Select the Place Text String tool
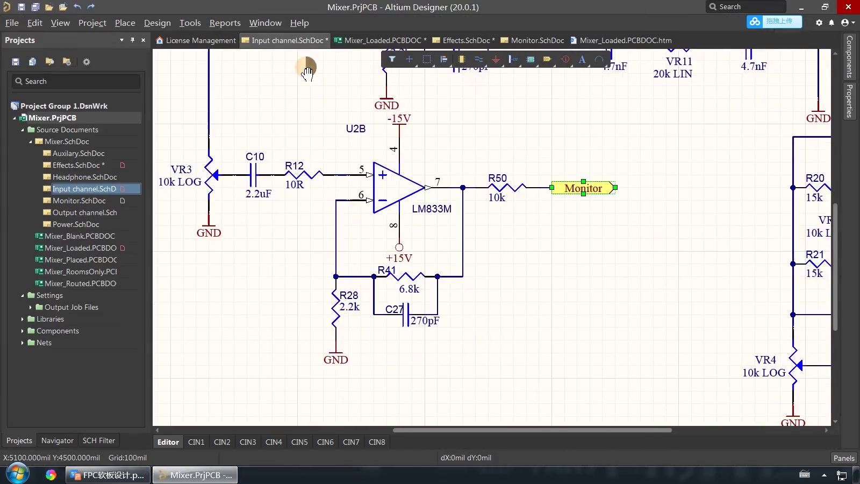 [583, 60]
